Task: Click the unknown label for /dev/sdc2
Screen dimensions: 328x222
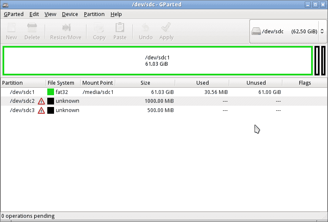Action: point(68,101)
